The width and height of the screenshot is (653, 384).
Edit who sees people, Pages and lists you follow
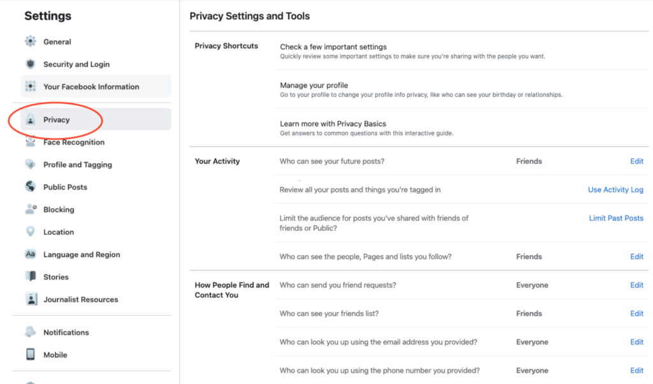click(636, 256)
